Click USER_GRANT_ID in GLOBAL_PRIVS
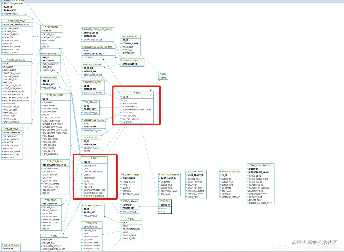The width and height of the screenshot is (344, 252). [x=196, y=175]
